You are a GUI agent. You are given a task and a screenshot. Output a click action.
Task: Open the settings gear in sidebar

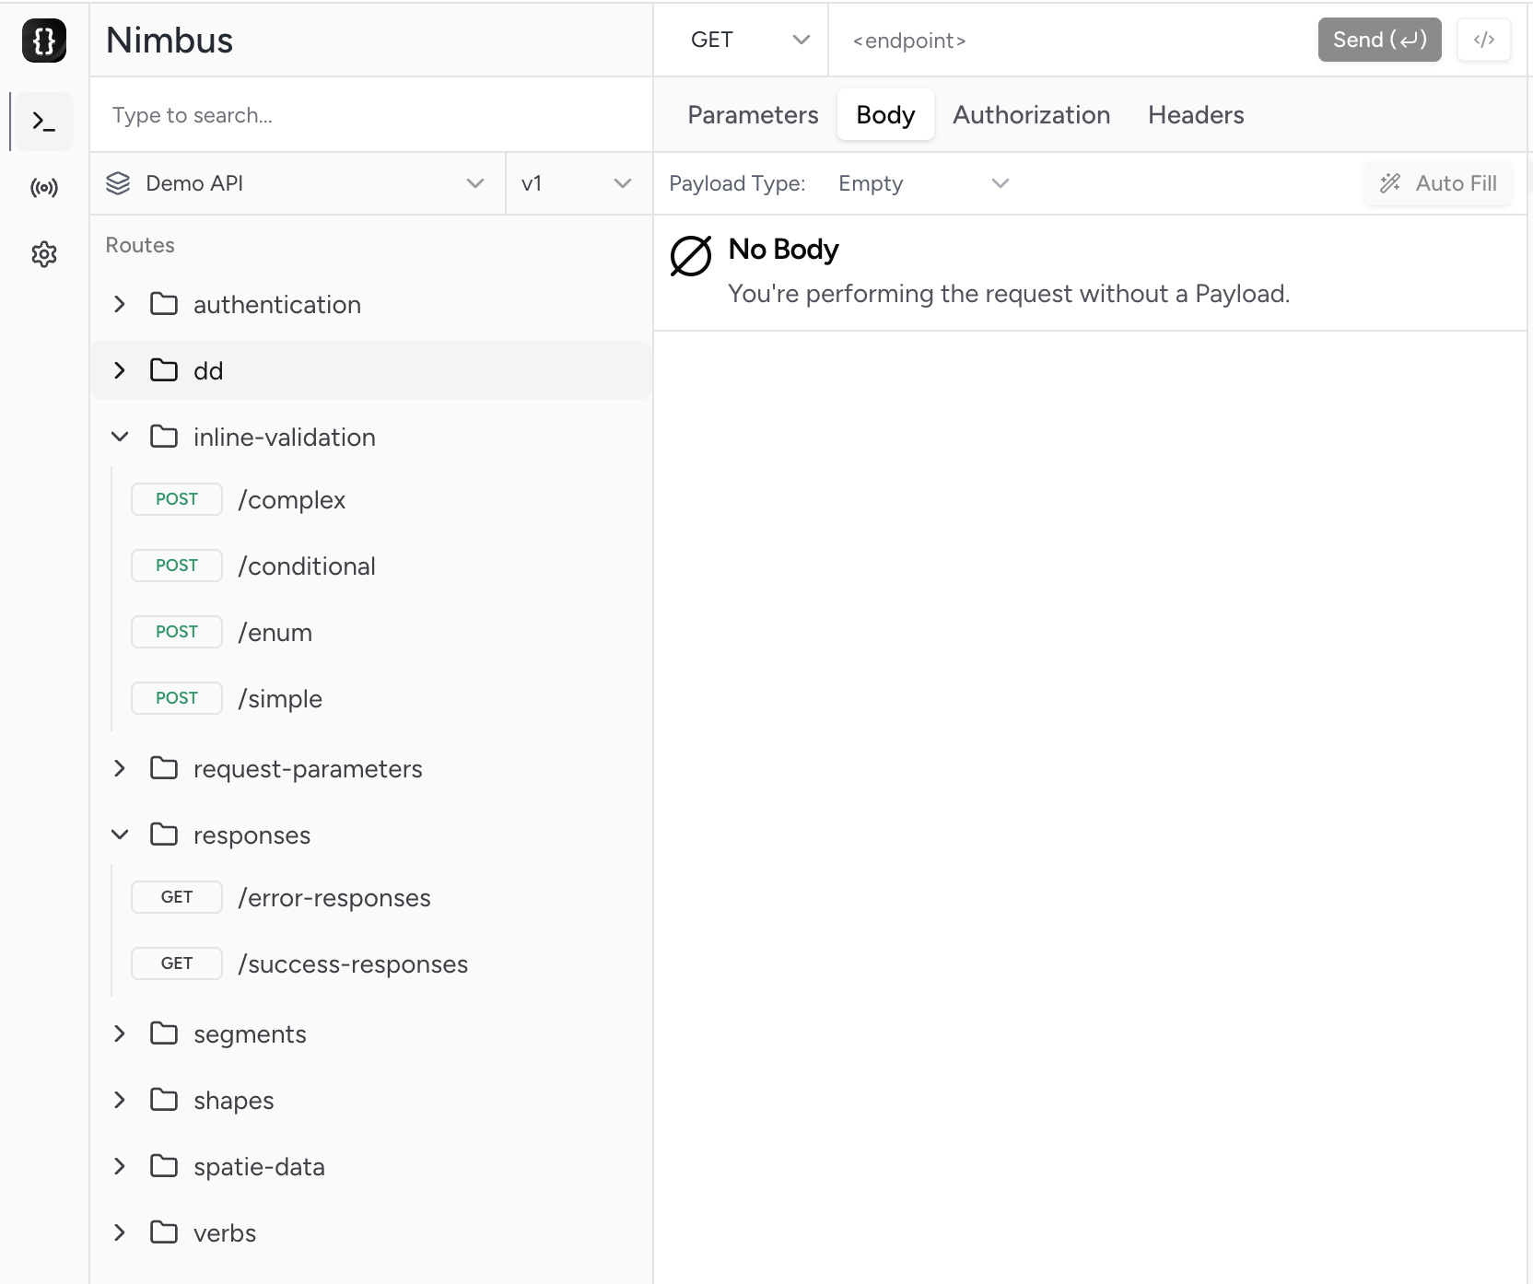pos(44,254)
